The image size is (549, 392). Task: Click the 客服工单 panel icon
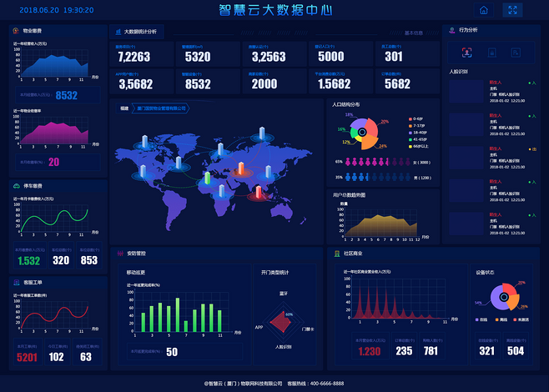click(x=17, y=282)
